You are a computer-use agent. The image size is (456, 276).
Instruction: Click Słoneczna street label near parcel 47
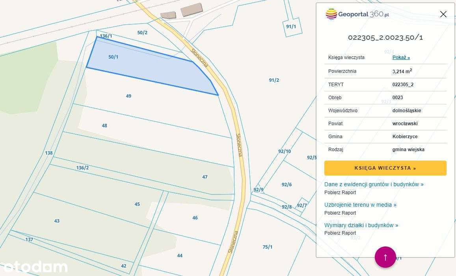[x=239, y=145]
